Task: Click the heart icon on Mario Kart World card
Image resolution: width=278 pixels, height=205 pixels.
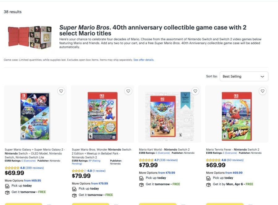Action: 195,91
